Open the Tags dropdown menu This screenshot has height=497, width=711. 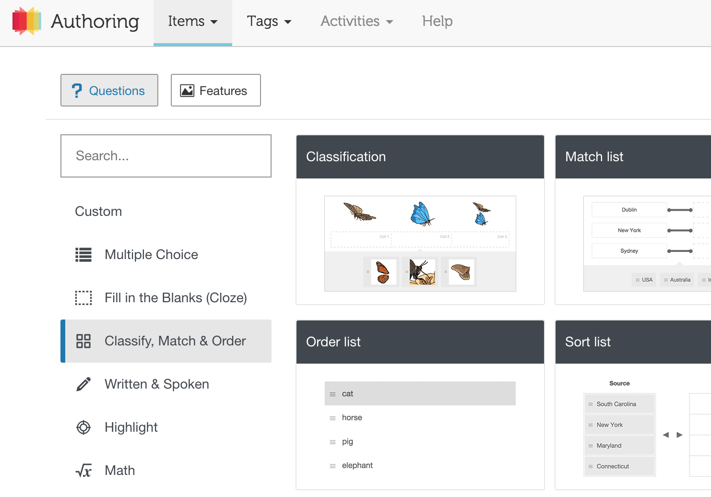point(269,22)
